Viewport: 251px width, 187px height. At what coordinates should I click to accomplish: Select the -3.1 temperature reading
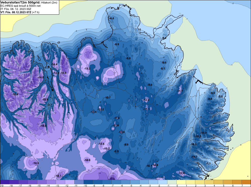click(208, 163)
